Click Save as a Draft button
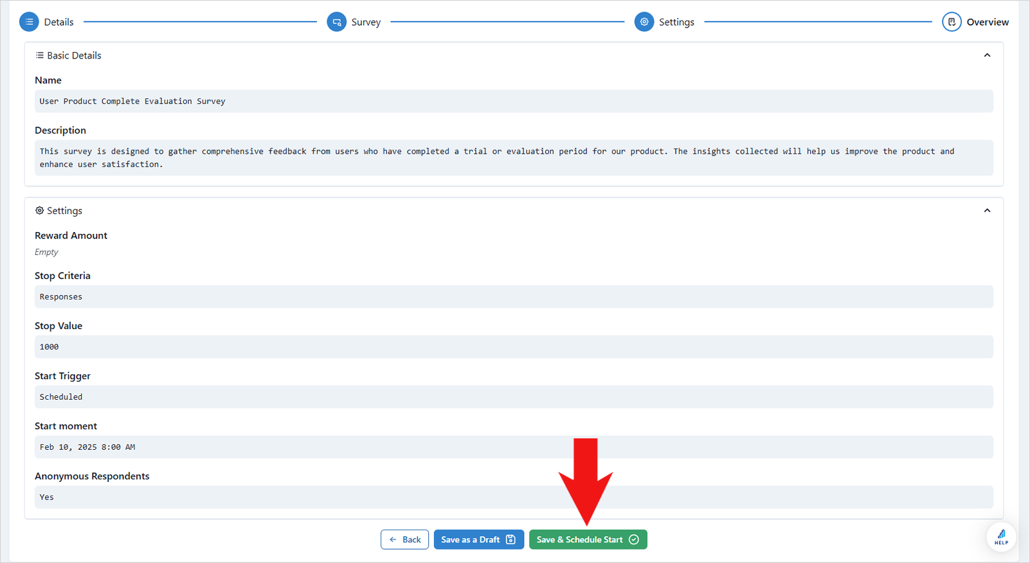 pos(479,539)
